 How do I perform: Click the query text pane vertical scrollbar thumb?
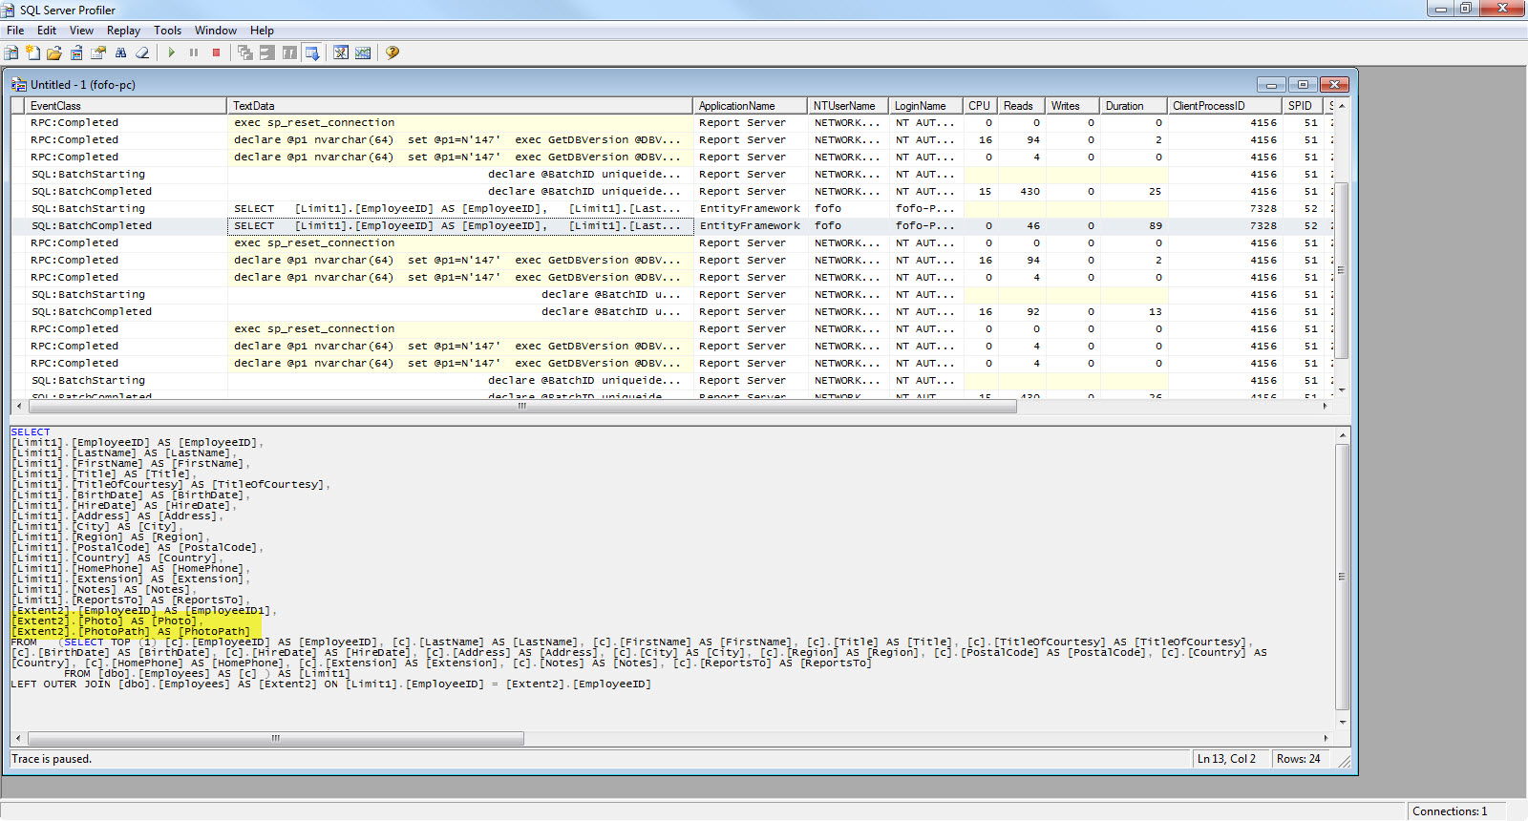pos(1342,577)
